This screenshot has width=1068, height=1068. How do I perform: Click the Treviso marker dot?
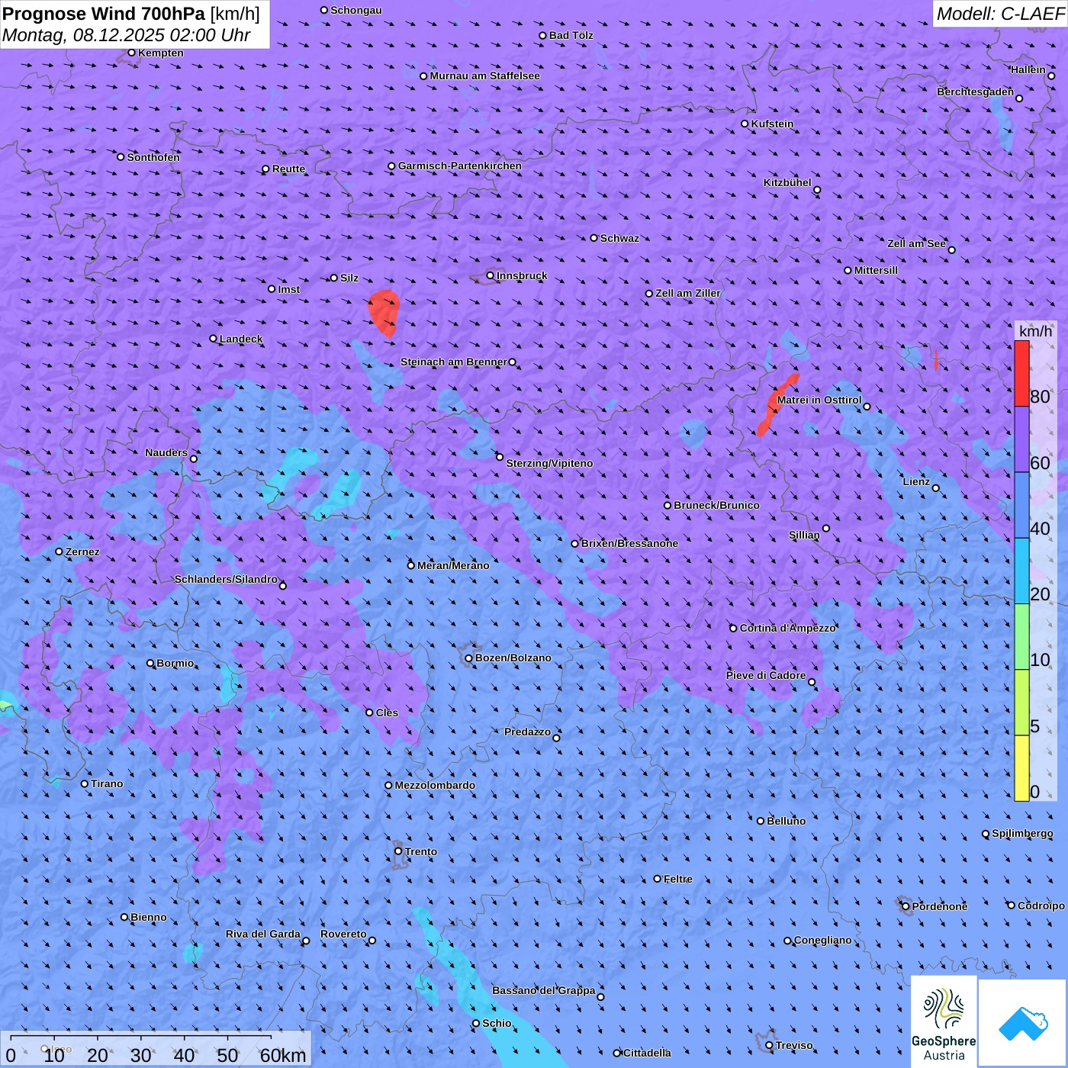[770, 1045]
